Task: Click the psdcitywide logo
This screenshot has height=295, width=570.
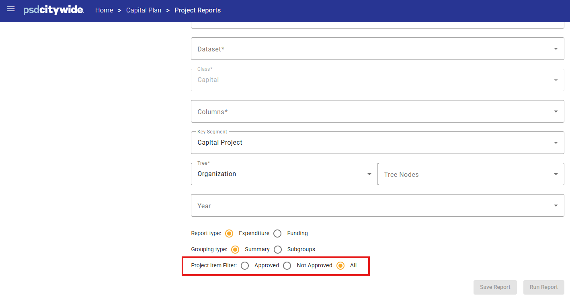Action: tap(53, 10)
